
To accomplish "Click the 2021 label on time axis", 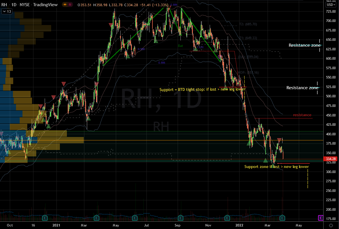I will [56, 225].
